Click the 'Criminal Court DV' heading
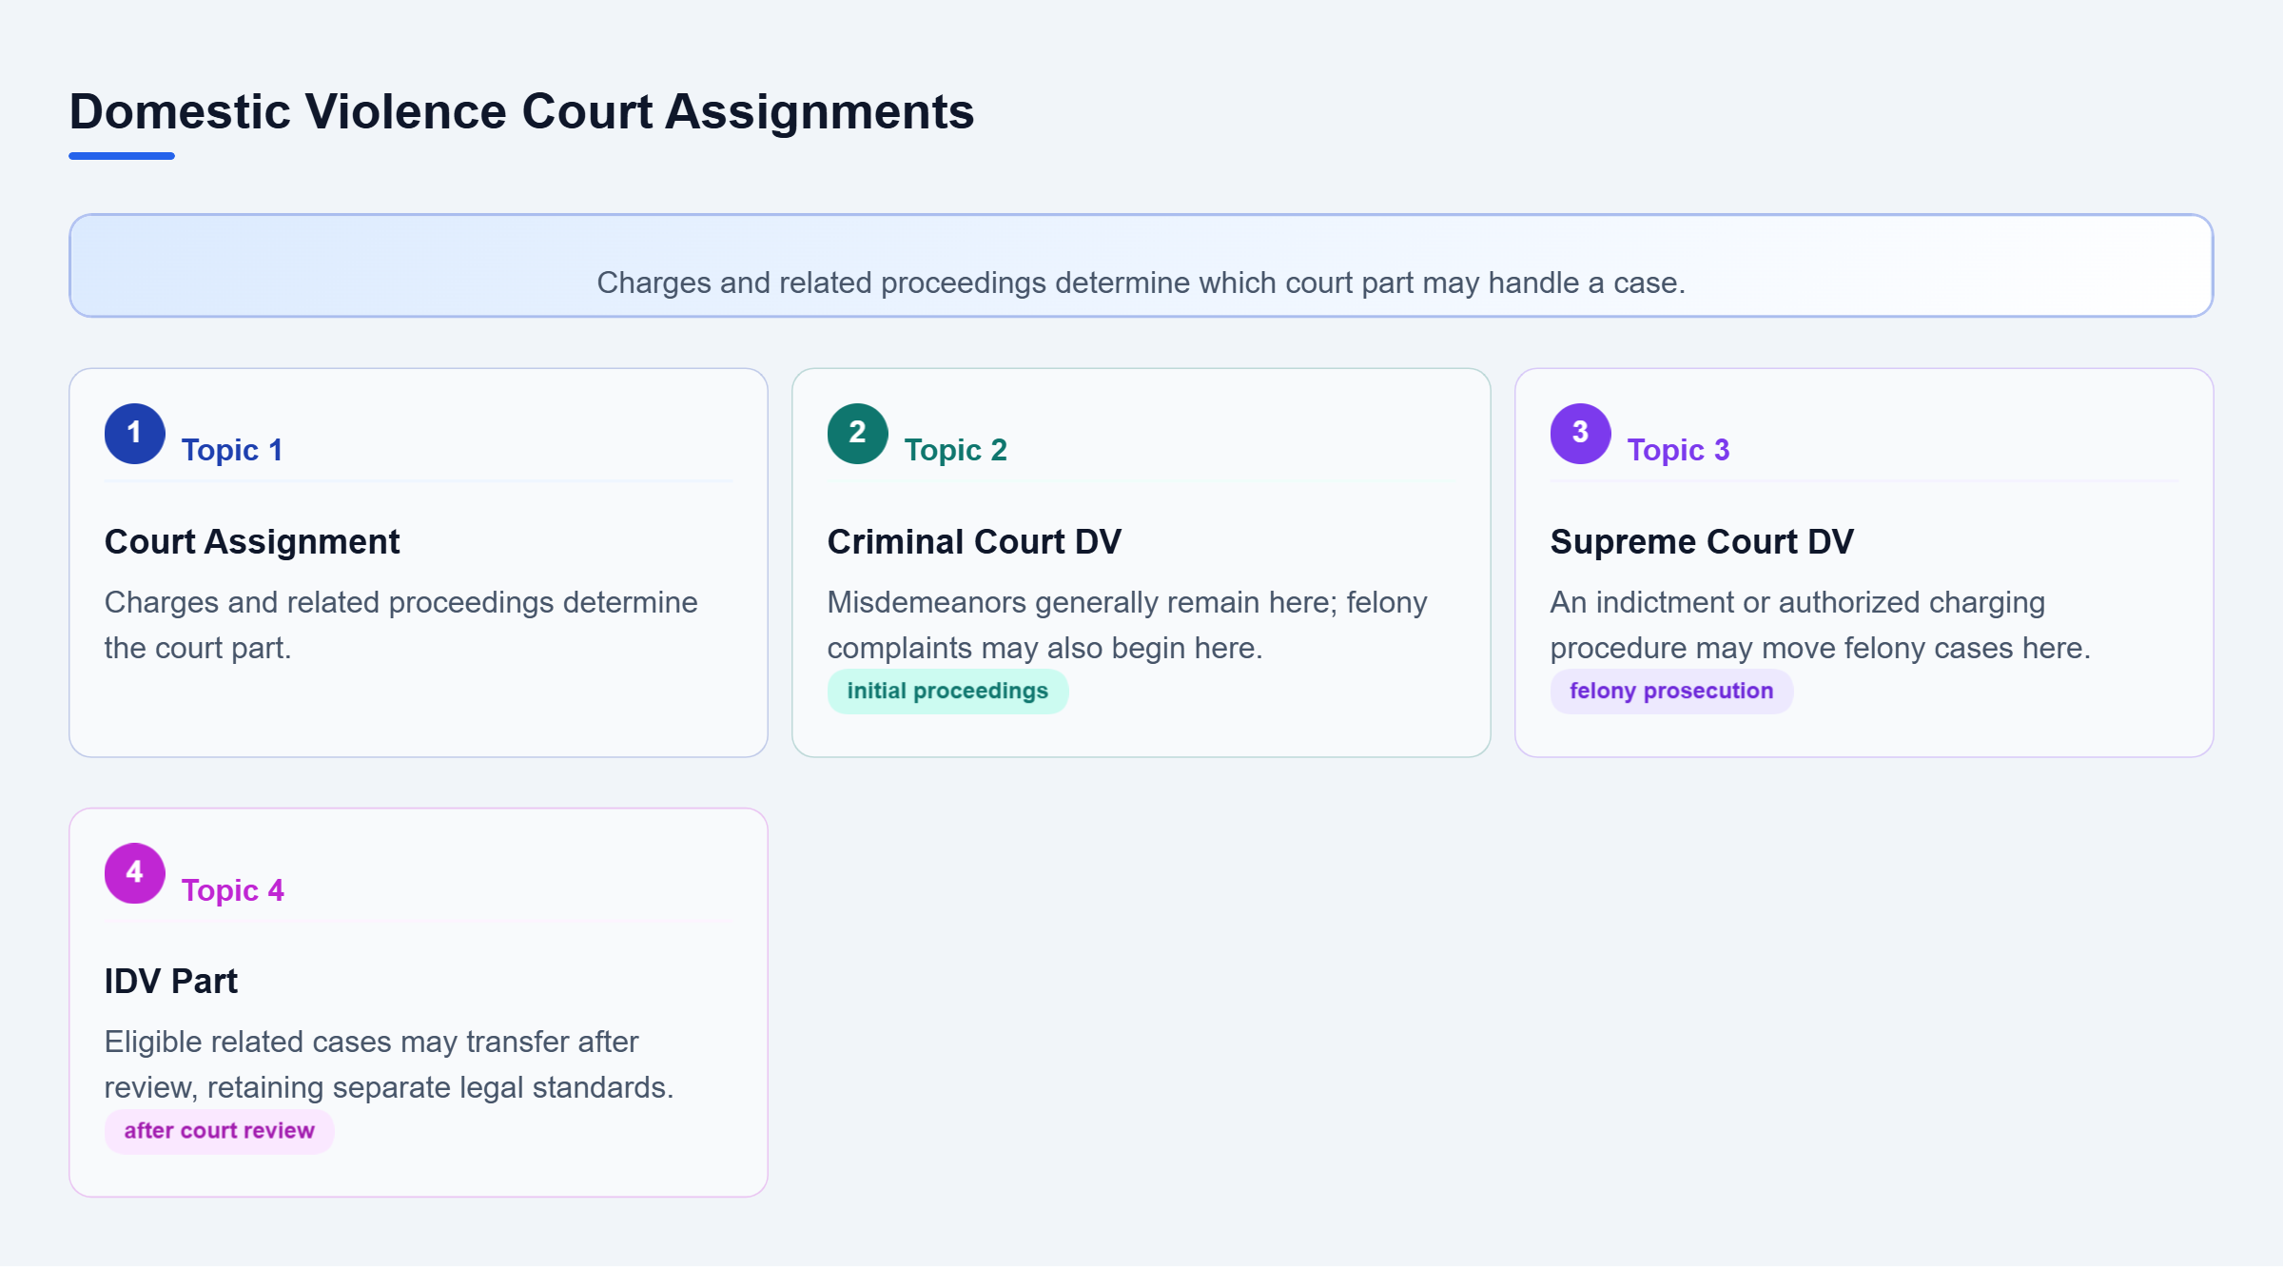The height and width of the screenshot is (1267, 2283). point(974,542)
